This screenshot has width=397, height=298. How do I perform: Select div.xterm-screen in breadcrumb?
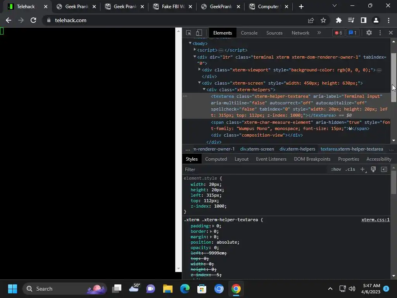[257, 149]
